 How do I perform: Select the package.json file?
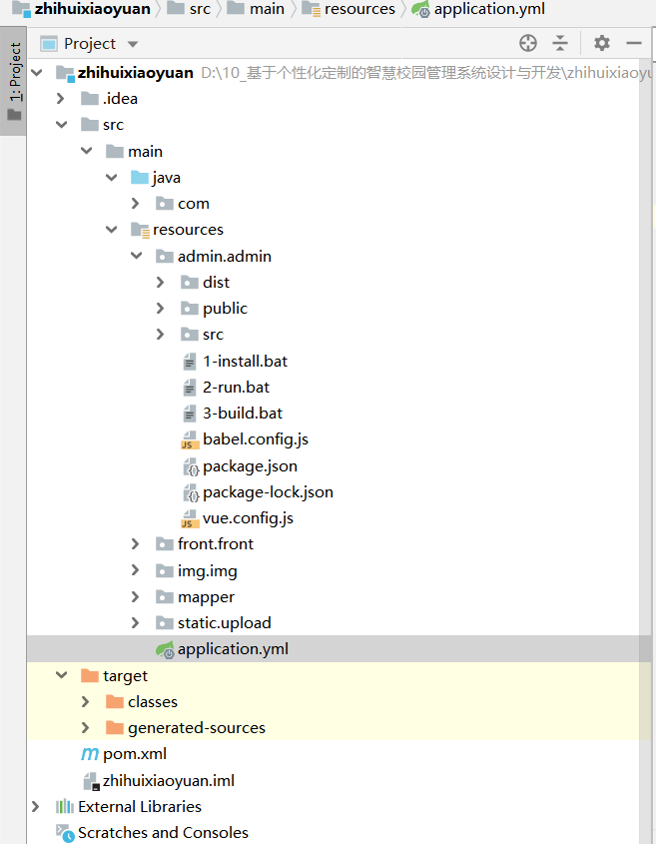(250, 465)
